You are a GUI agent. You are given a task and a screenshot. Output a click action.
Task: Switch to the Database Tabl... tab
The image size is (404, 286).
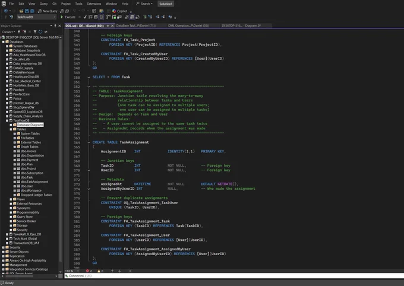(x=136, y=26)
